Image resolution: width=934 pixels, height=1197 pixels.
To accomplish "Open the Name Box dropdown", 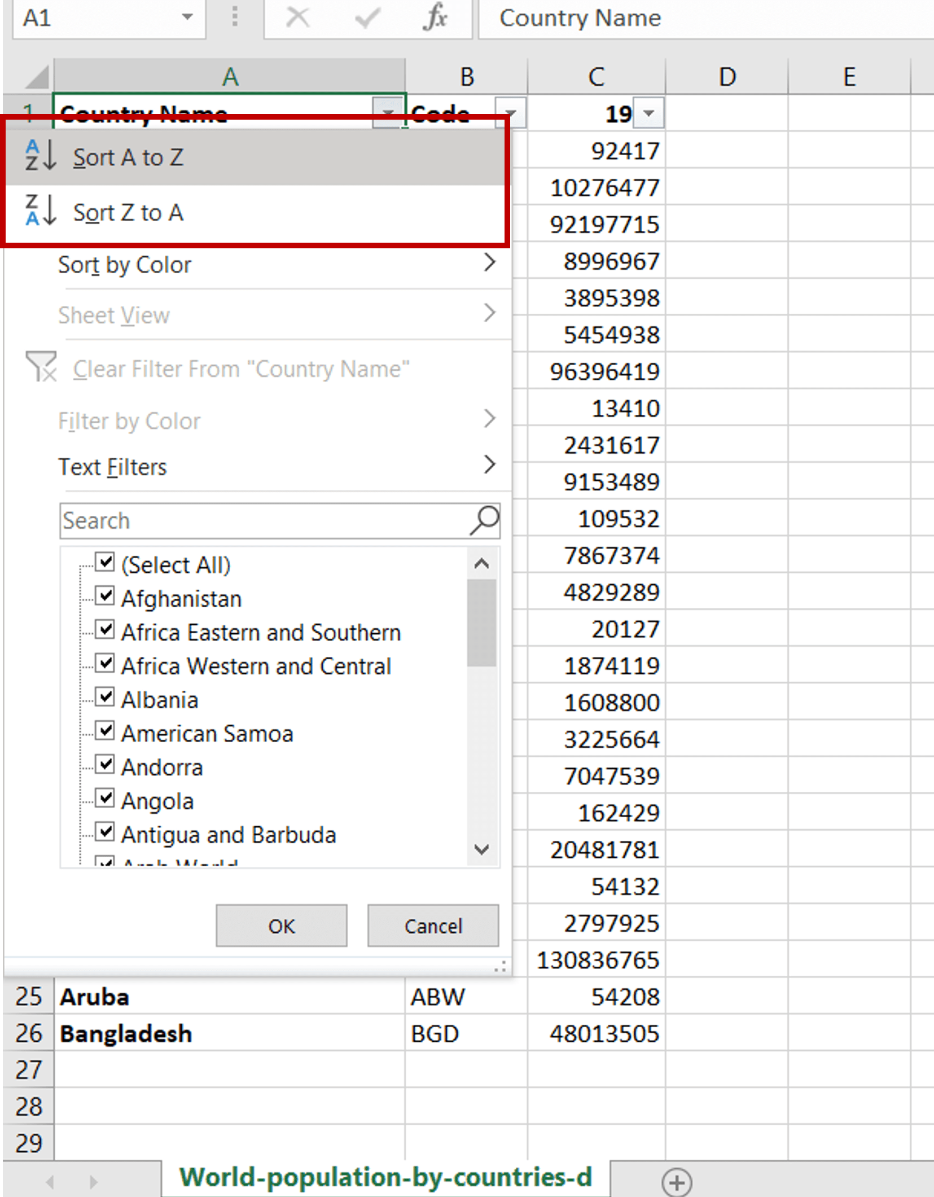I will pos(188,18).
